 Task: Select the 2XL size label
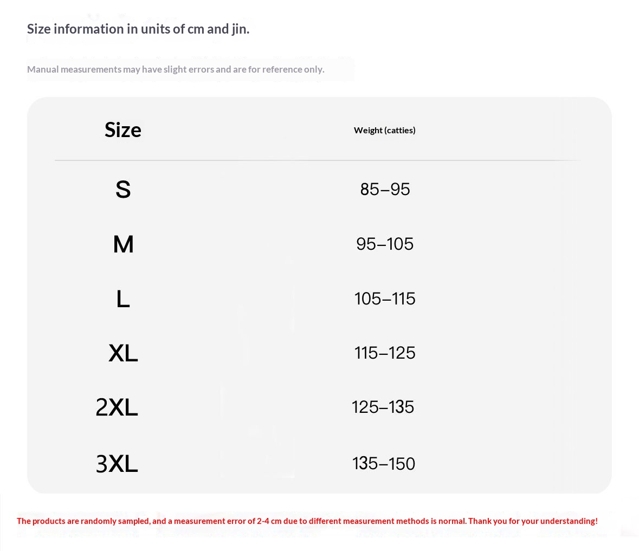pyautogui.click(x=117, y=407)
